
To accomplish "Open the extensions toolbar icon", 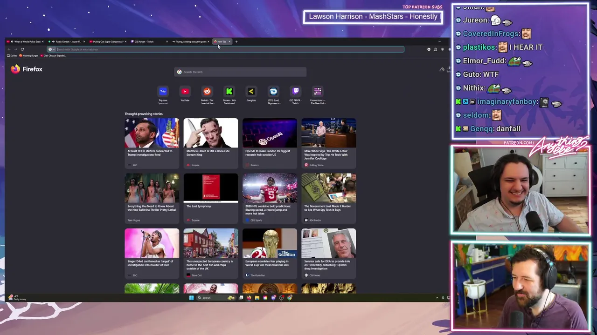I will 436,49.
